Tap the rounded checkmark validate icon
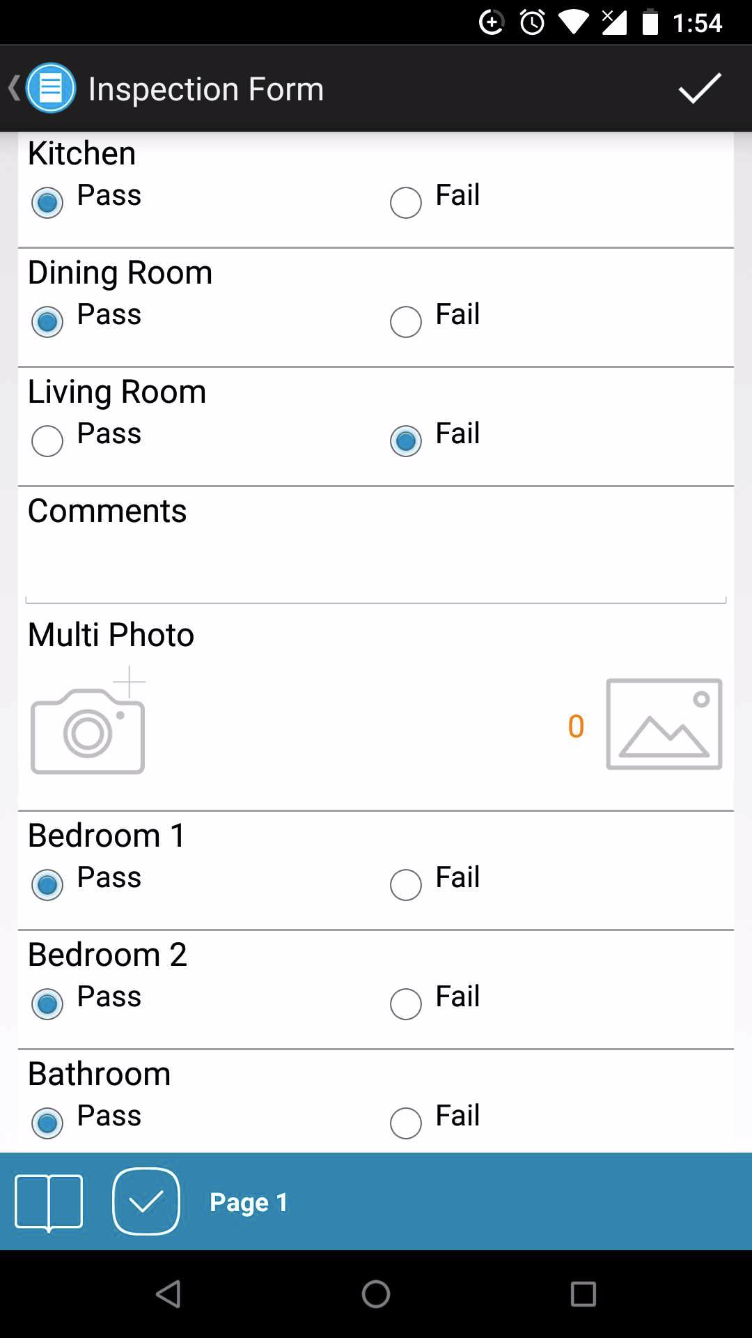 coord(146,1201)
